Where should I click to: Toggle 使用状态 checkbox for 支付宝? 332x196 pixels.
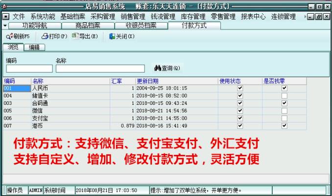(240, 118)
